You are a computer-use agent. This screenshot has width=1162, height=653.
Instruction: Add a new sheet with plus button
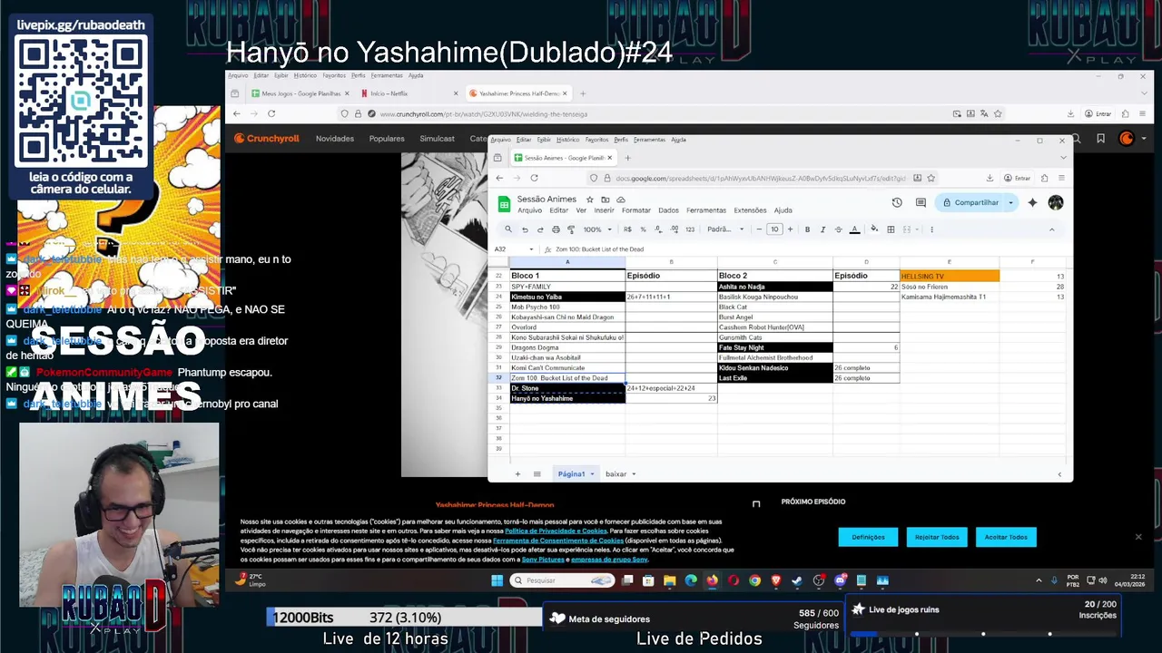pyautogui.click(x=517, y=474)
